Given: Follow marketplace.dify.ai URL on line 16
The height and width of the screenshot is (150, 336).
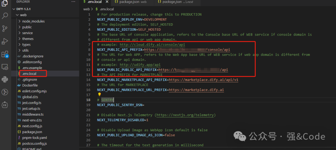Looking at the screenshot, I should [x=196, y=90].
